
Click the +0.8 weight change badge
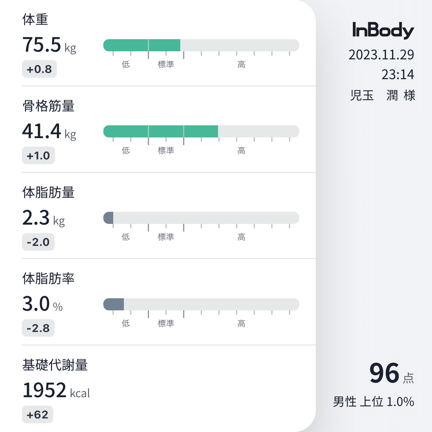point(39,69)
